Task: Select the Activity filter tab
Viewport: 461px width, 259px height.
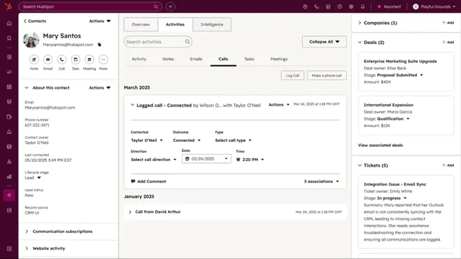Action: click(x=139, y=59)
